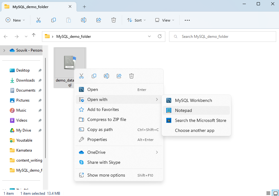The height and width of the screenshot is (196, 279).
Task: Click inside the Search MySQL_demo_folder box
Action: [x=222, y=36]
